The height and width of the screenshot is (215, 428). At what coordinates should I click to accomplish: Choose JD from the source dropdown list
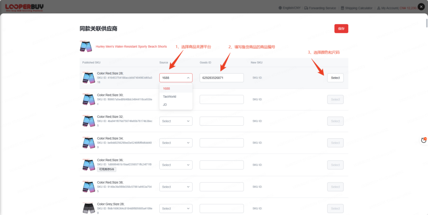(165, 105)
